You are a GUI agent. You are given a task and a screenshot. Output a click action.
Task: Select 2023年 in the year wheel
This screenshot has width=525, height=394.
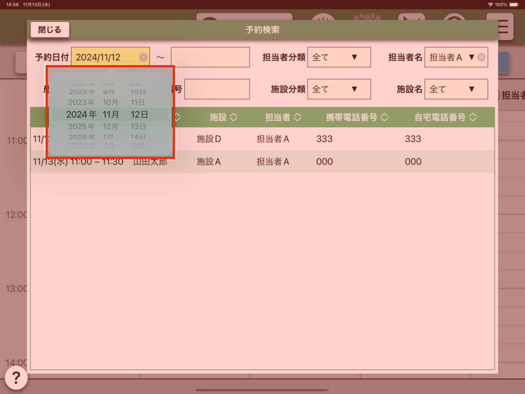coord(81,102)
